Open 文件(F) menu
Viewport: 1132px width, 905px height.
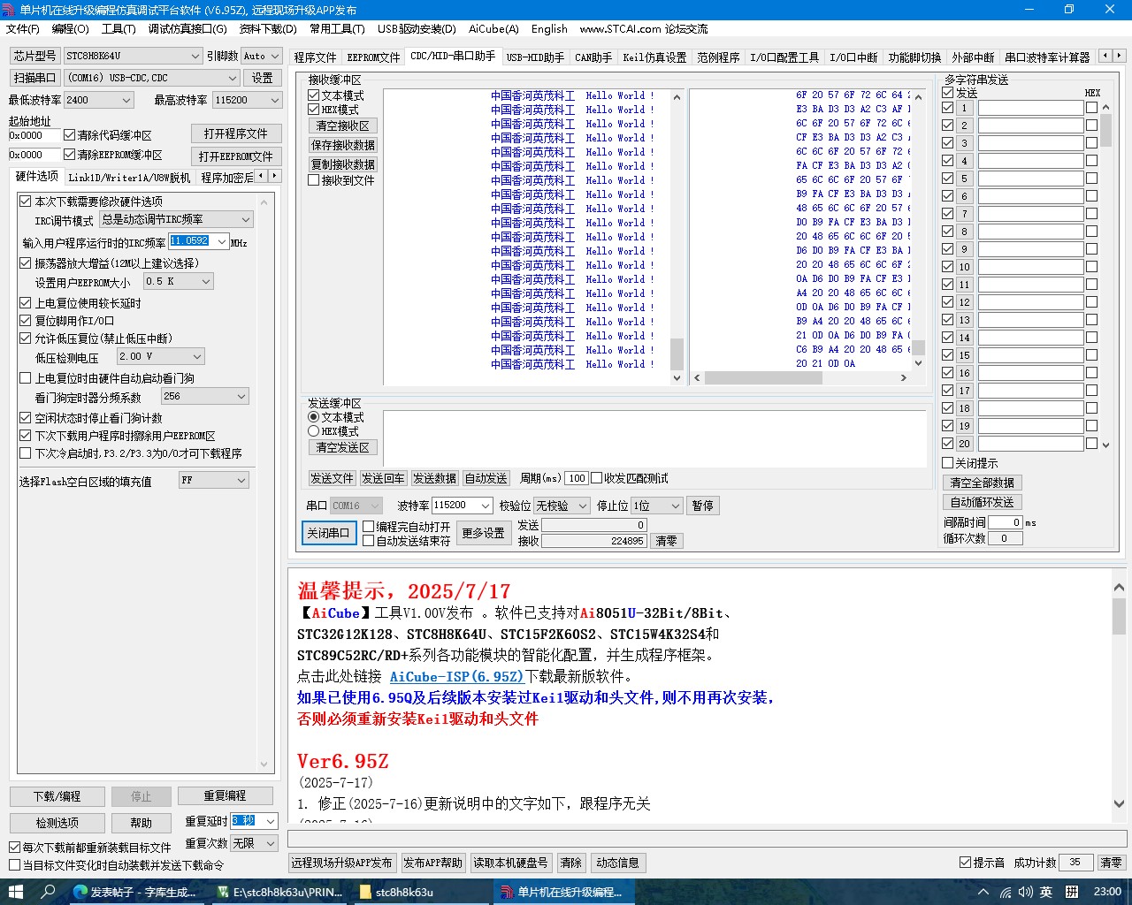pos(23,29)
